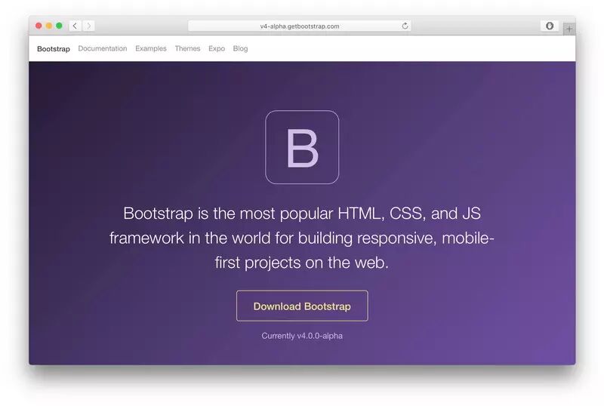Reload the page with the refresh icon
Viewport: 604px width, 406px height.
coord(405,26)
